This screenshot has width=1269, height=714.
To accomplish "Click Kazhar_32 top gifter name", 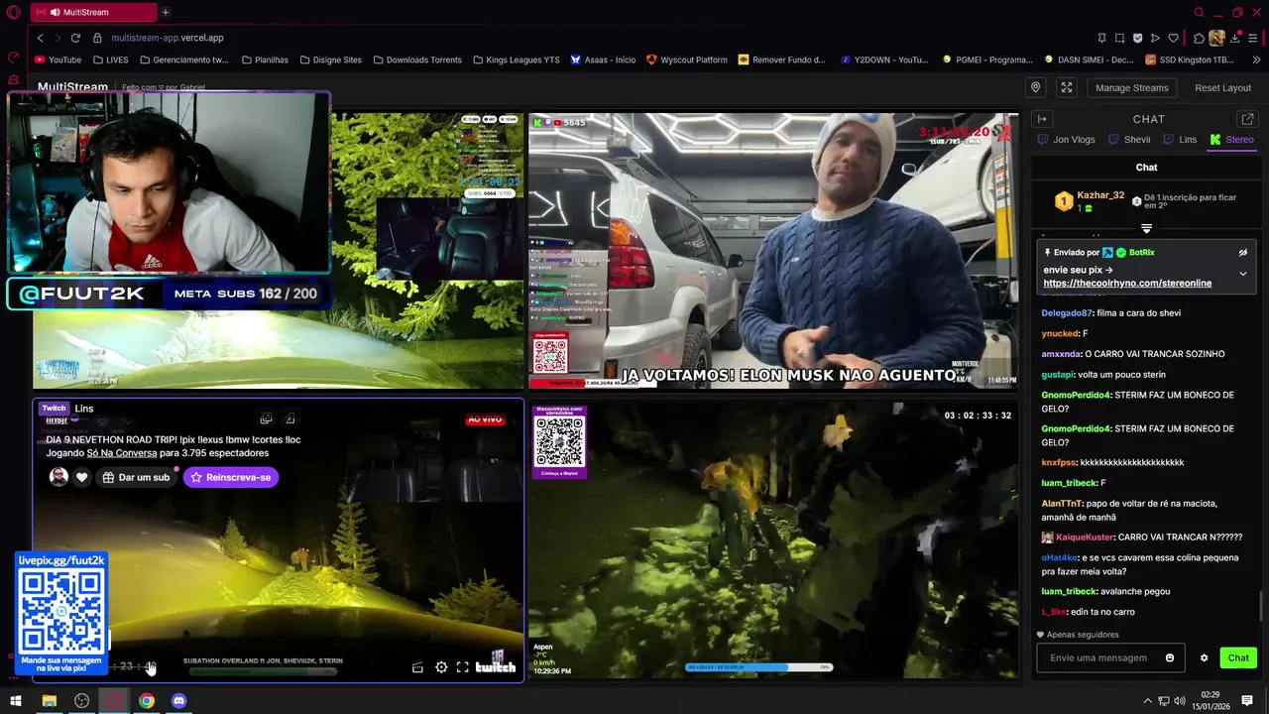I will click(x=1100, y=195).
